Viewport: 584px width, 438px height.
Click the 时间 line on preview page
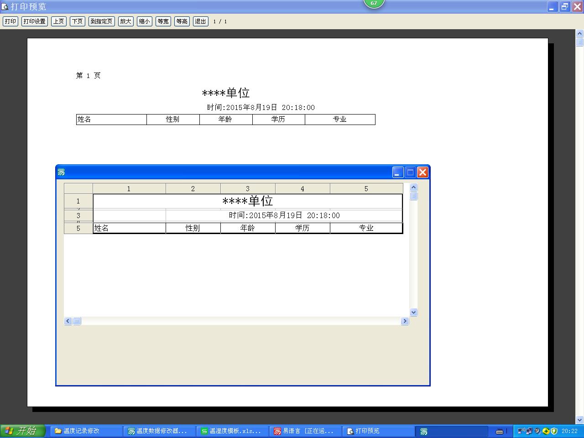pos(261,108)
